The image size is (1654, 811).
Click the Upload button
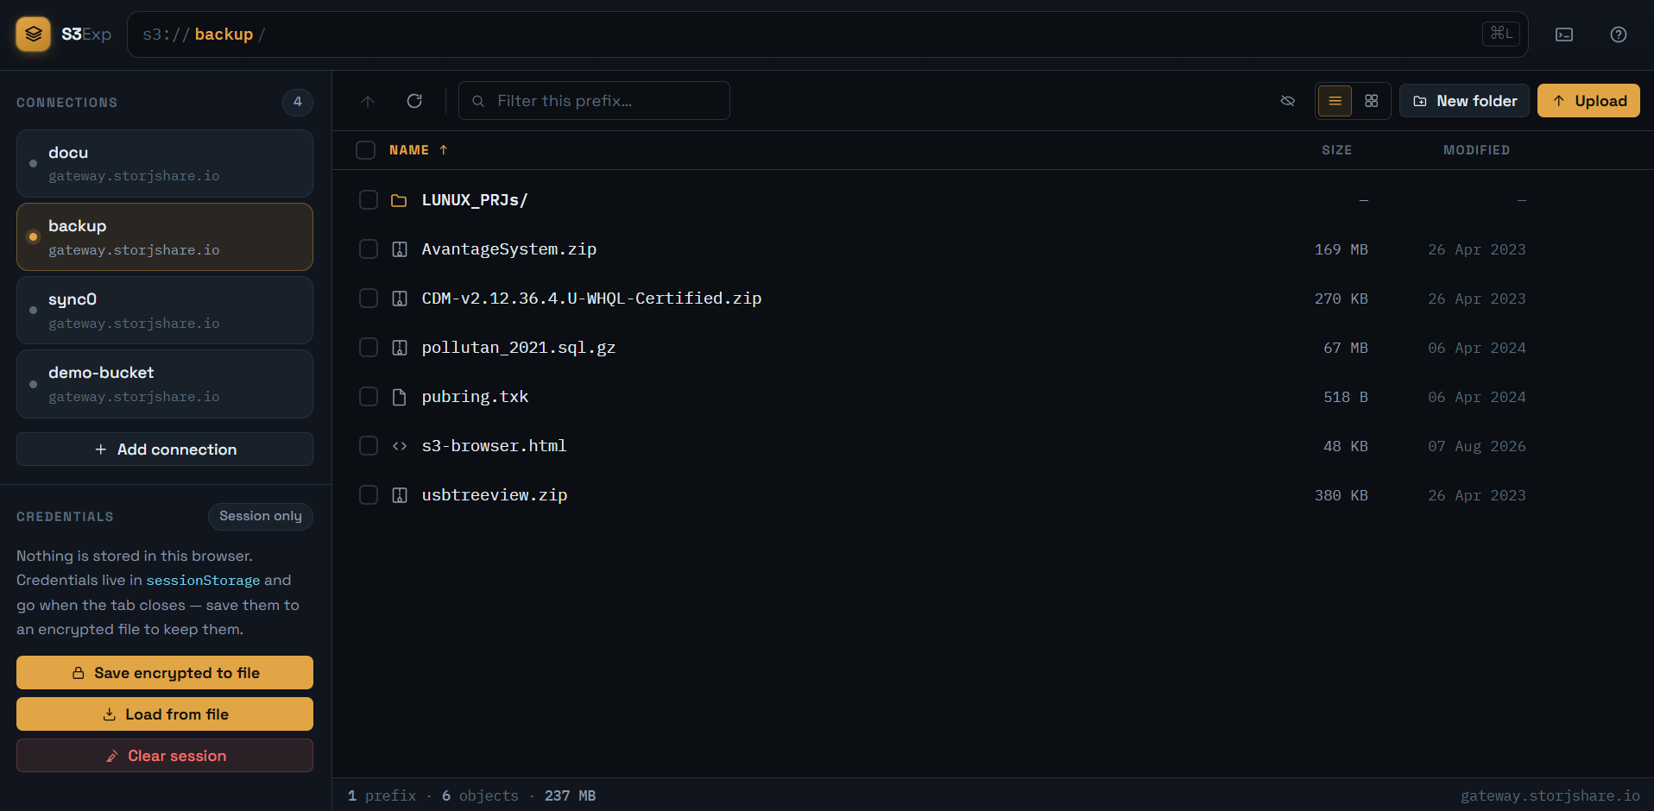[x=1588, y=101]
